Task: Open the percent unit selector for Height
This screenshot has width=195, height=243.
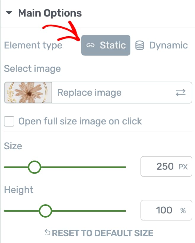Action: point(183,210)
